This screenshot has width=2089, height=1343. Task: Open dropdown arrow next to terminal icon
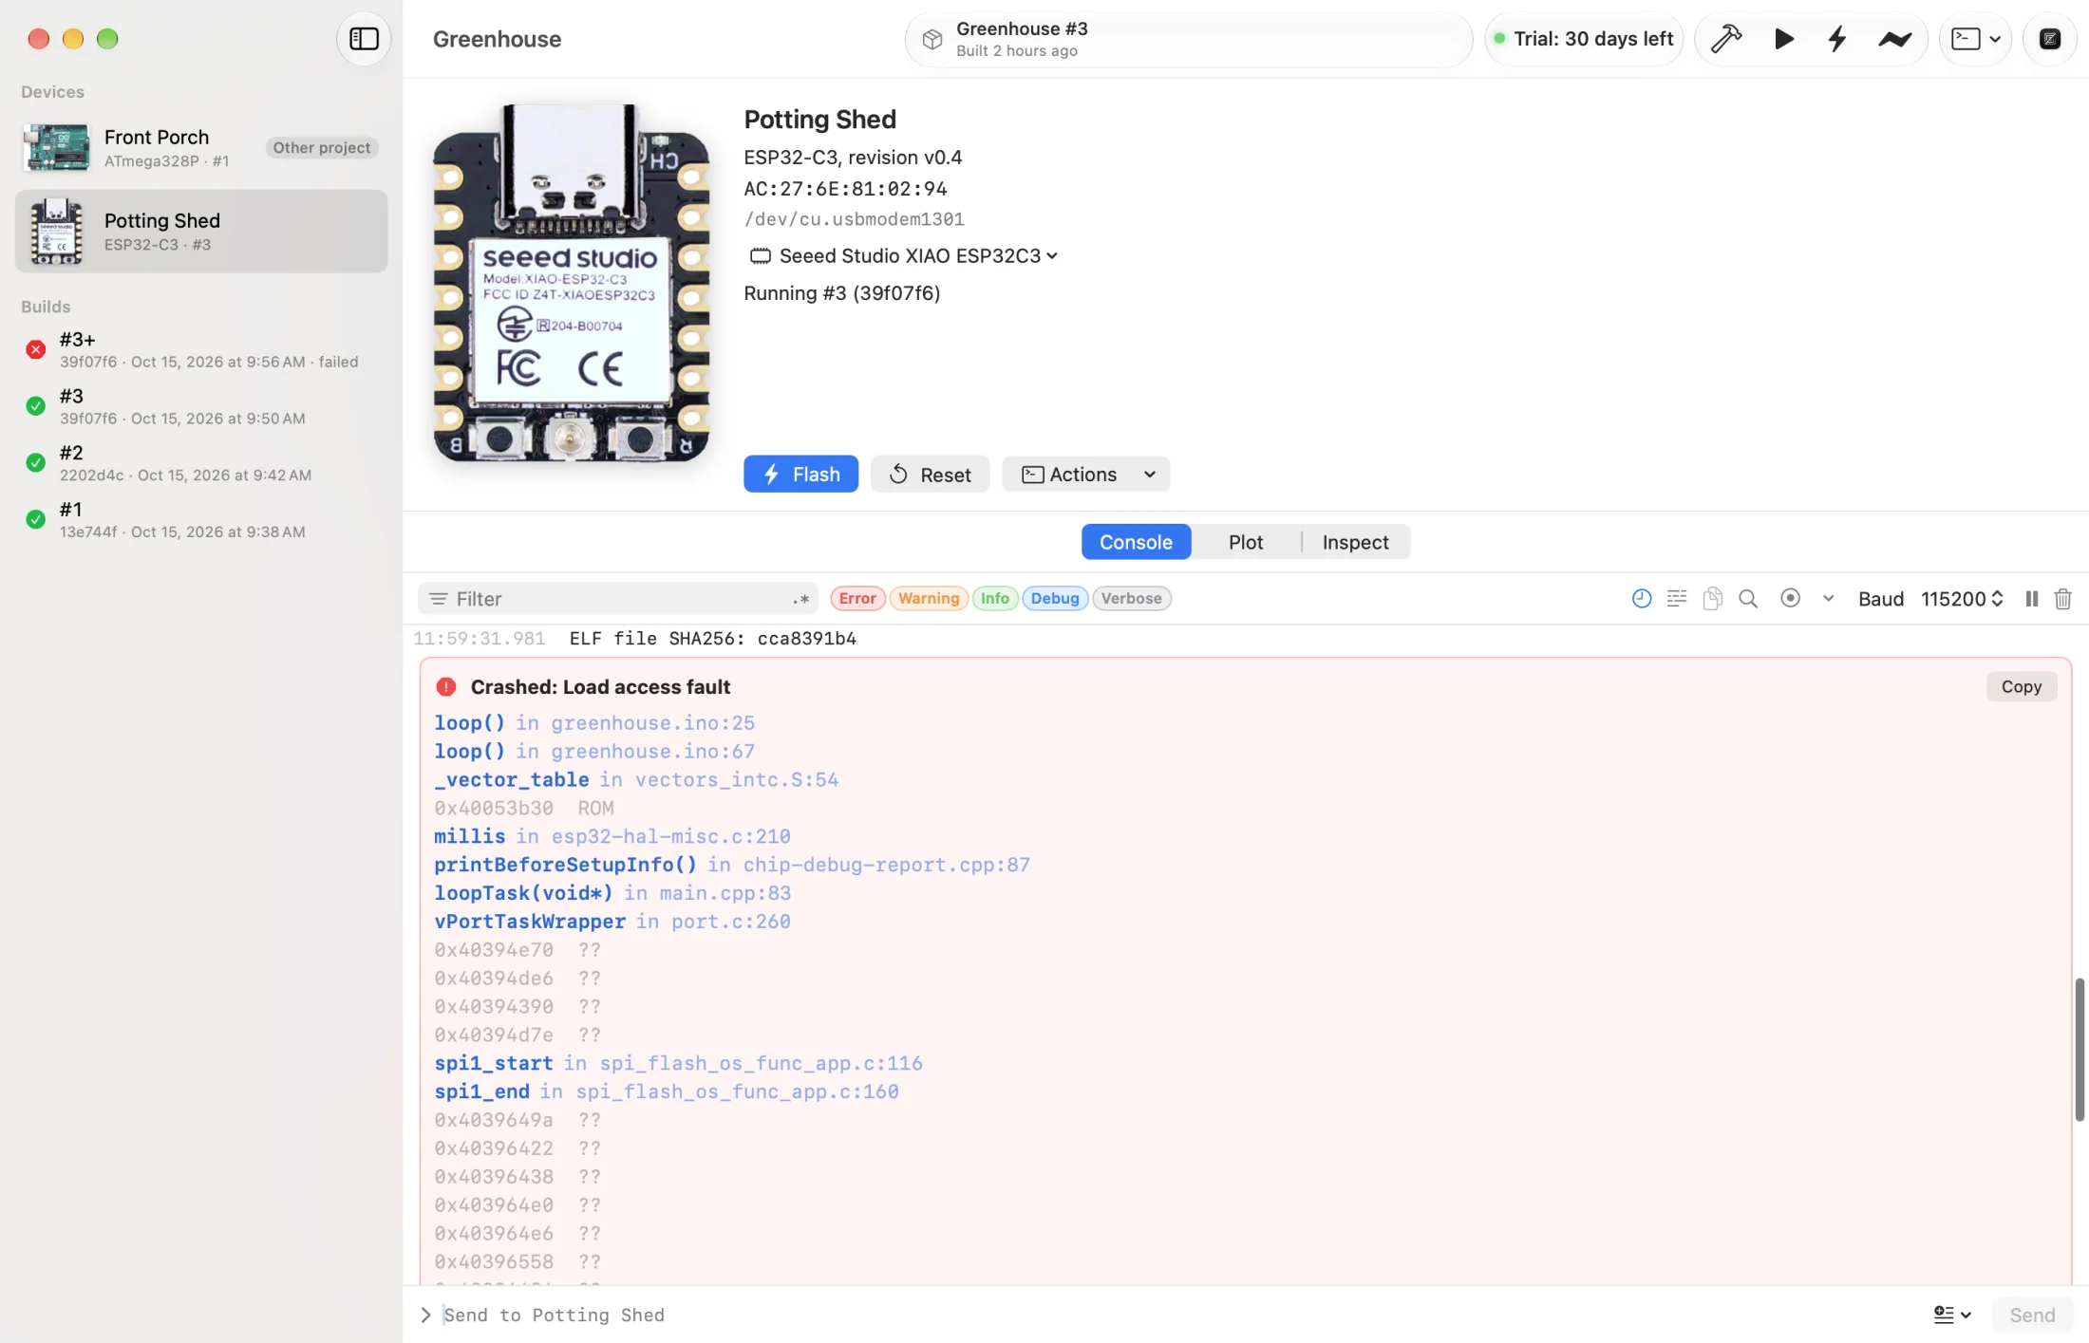point(1995,39)
